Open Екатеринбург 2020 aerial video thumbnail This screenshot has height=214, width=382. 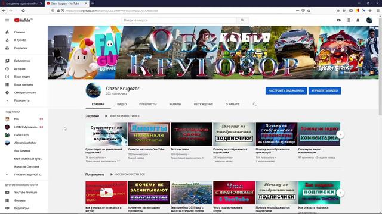tap(192, 193)
